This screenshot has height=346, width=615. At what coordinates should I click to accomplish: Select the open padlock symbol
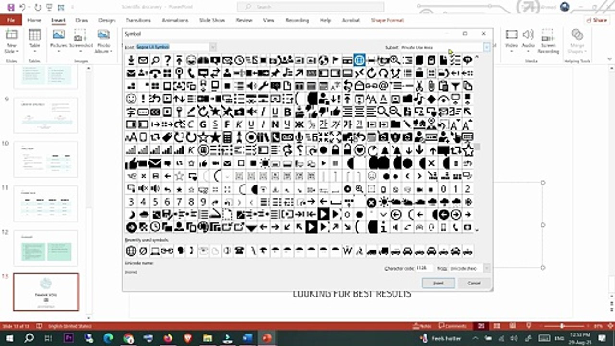tap(347, 150)
